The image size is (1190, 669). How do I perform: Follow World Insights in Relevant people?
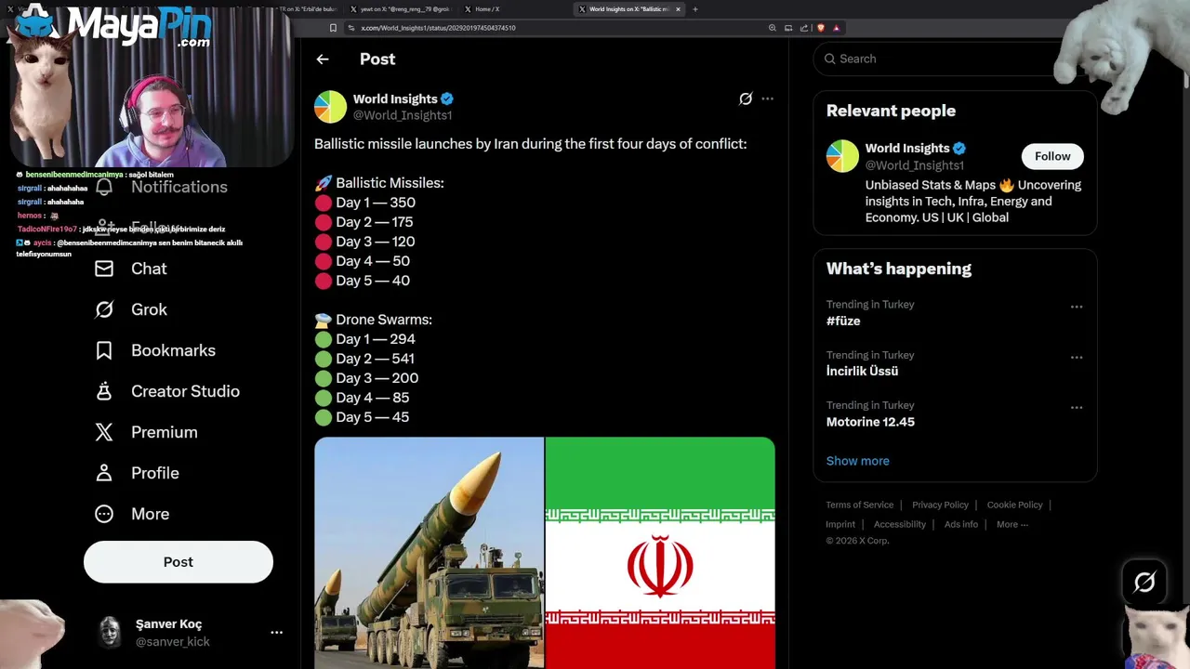pyautogui.click(x=1052, y=156)
